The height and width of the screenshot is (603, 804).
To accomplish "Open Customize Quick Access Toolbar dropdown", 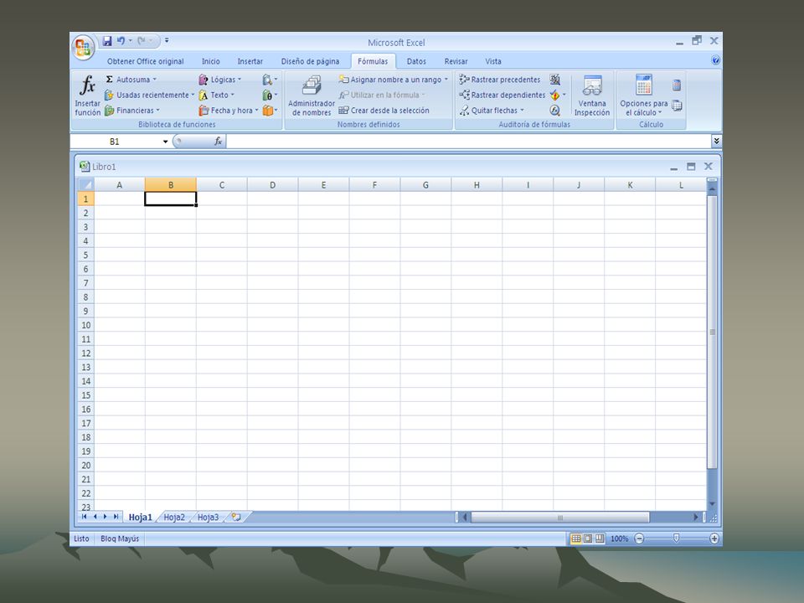I will (x=167, y=40).
